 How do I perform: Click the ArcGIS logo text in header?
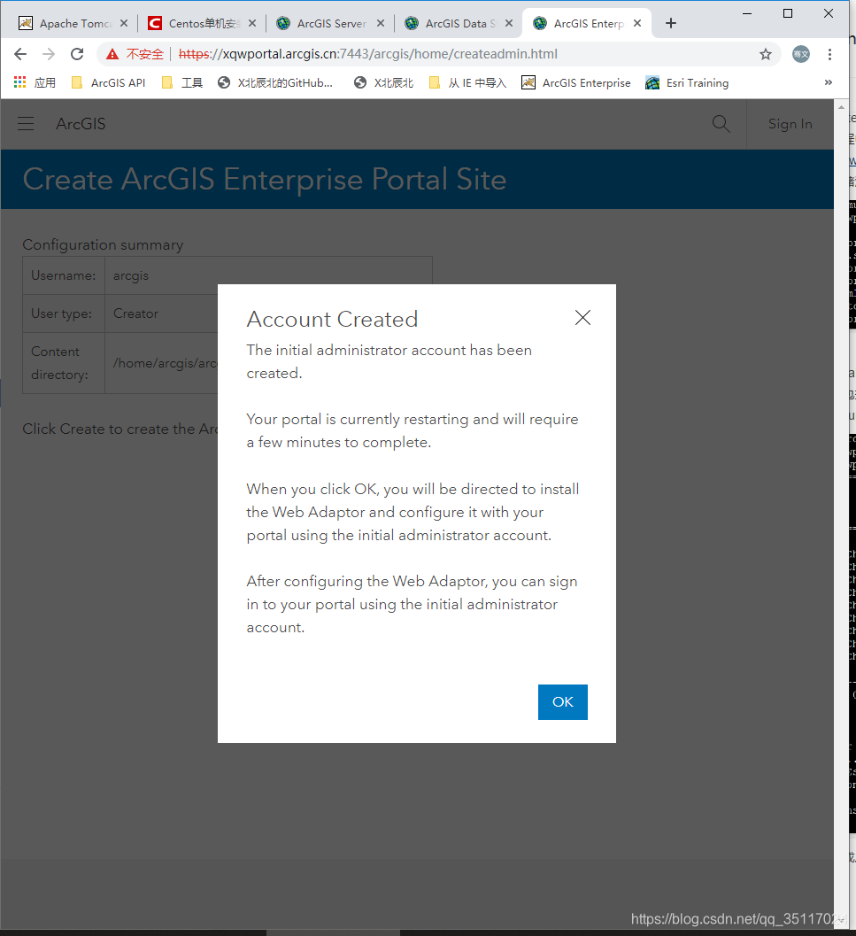[x=81, y=124]
